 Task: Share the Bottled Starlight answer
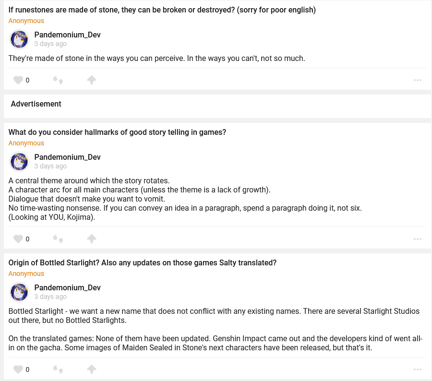pyautogui.click(x=92, y=369)
